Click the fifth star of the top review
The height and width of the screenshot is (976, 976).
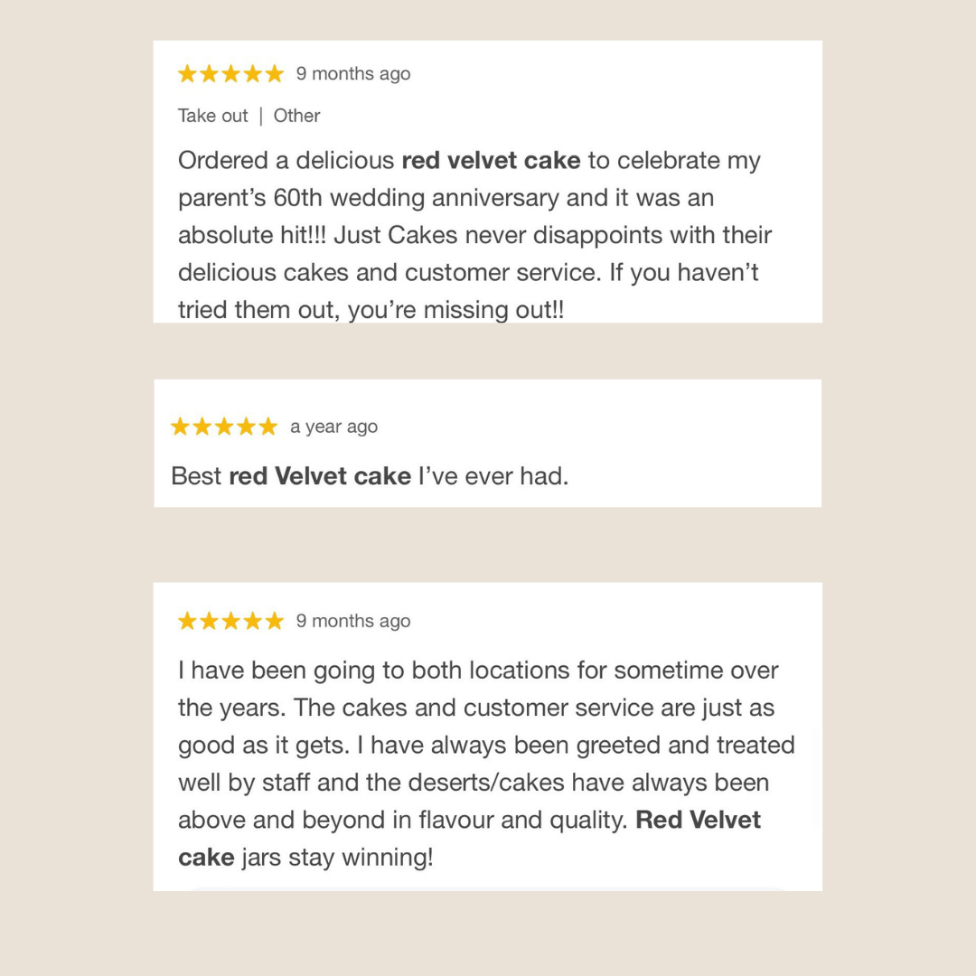[x=275, y=74]
